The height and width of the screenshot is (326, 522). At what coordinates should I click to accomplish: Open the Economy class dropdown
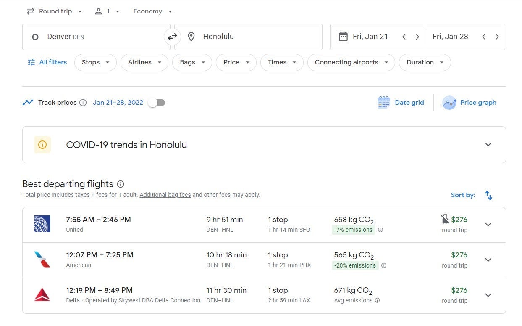tap(152, 11)
